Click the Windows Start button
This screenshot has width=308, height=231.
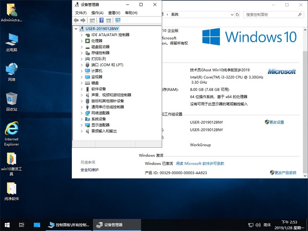7,225
